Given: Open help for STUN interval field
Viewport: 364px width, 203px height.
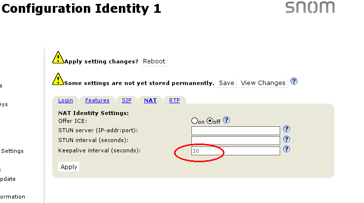Looking at the screenshot, I should (x=286, y=140).
